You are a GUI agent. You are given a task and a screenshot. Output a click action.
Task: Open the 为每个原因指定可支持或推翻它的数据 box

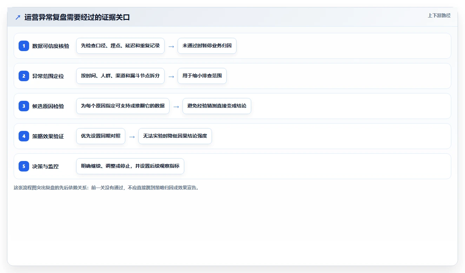pos(123,106)
